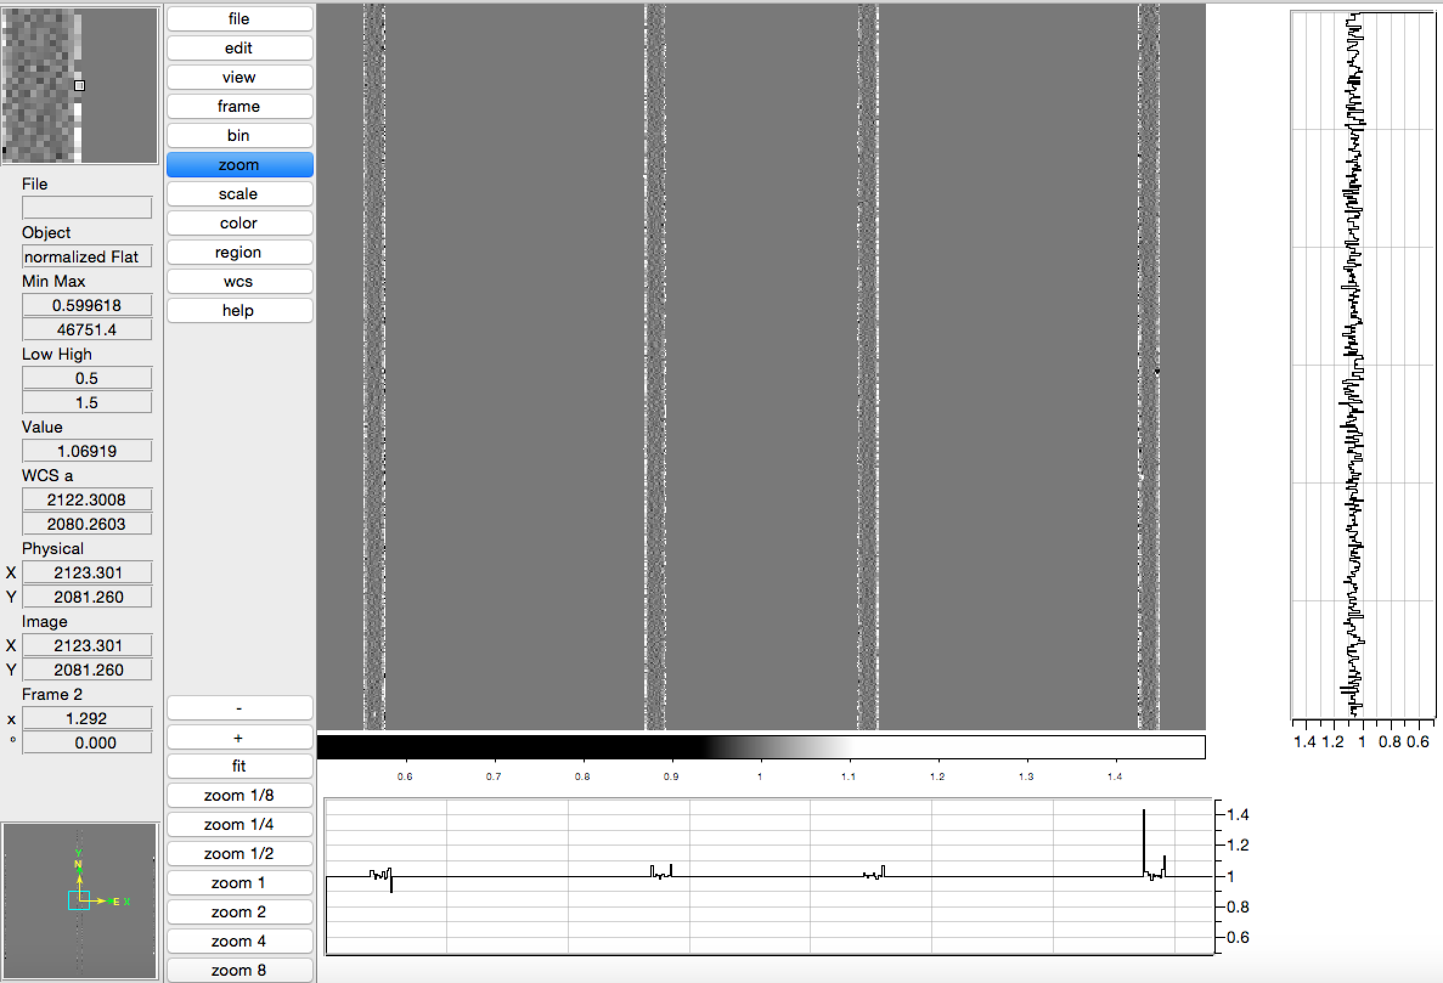Click the zoom out minus button

239,708
